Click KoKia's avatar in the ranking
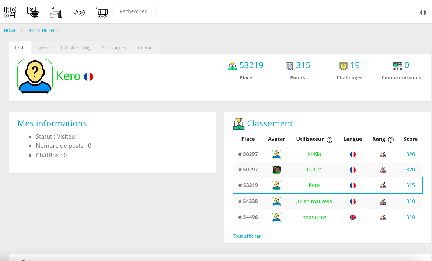This screenshot has height=261, width=432. [276, 154]
